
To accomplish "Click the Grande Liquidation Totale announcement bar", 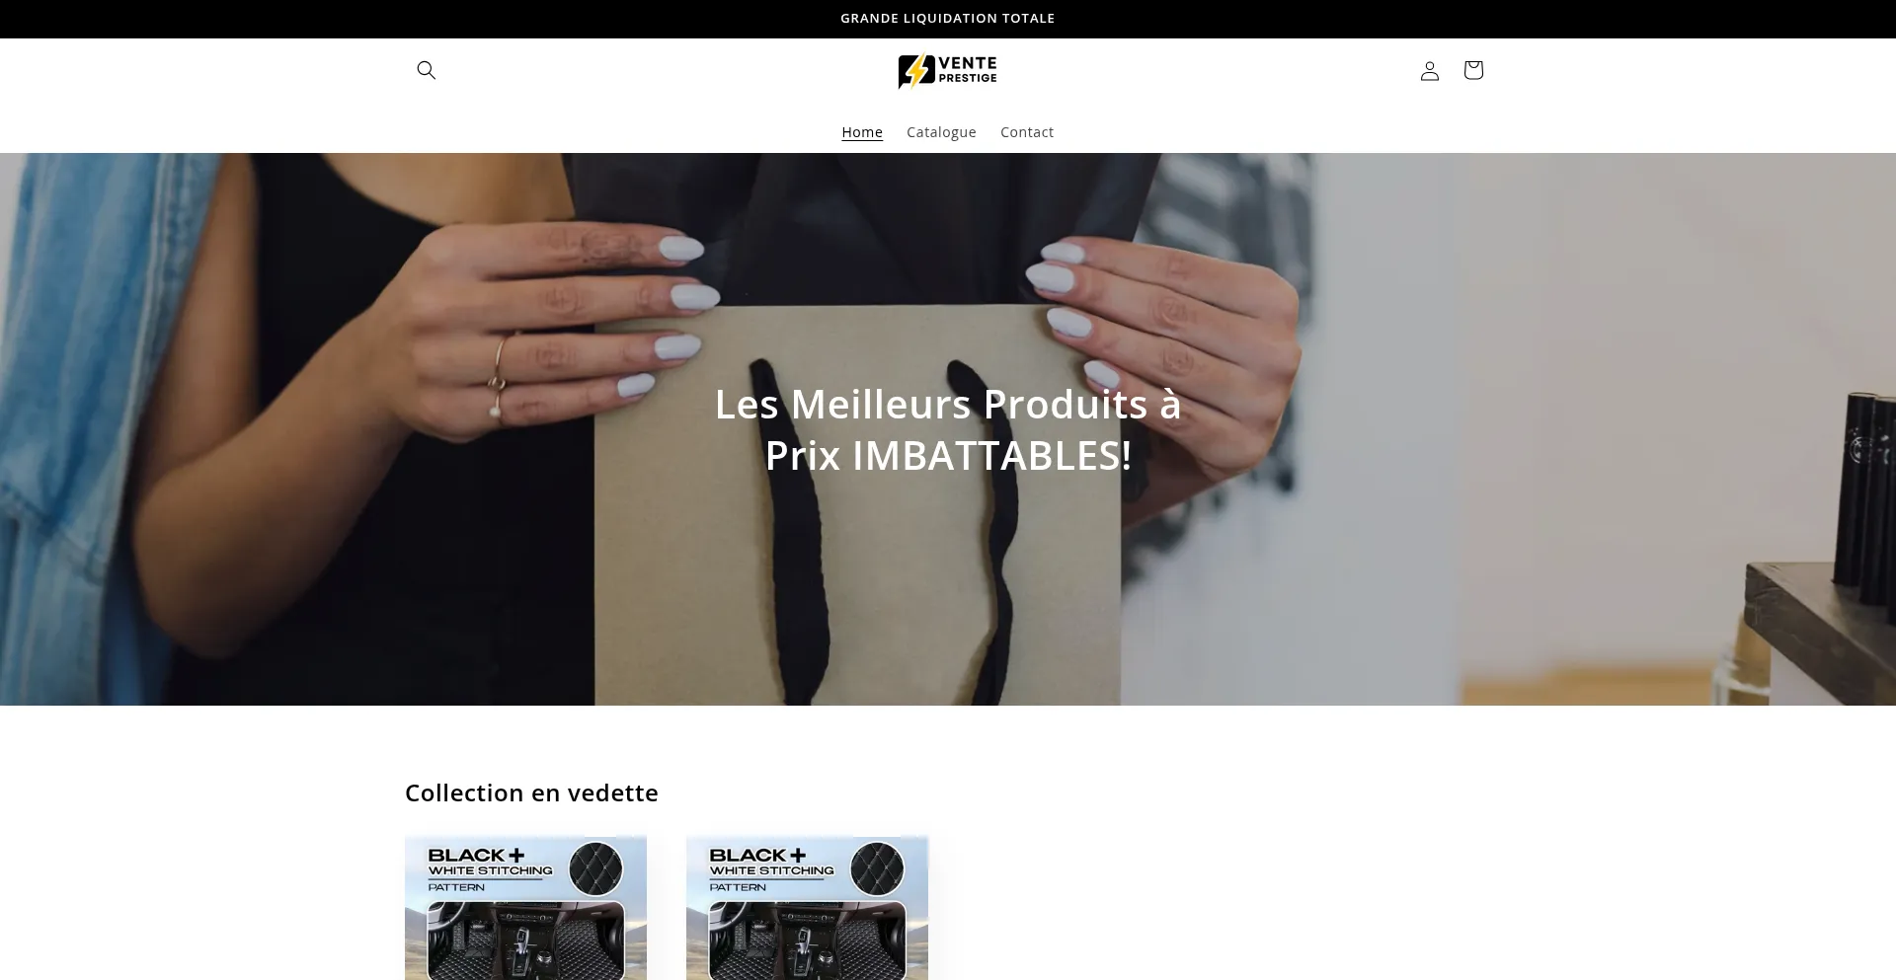I will click(x=948, y=19).
